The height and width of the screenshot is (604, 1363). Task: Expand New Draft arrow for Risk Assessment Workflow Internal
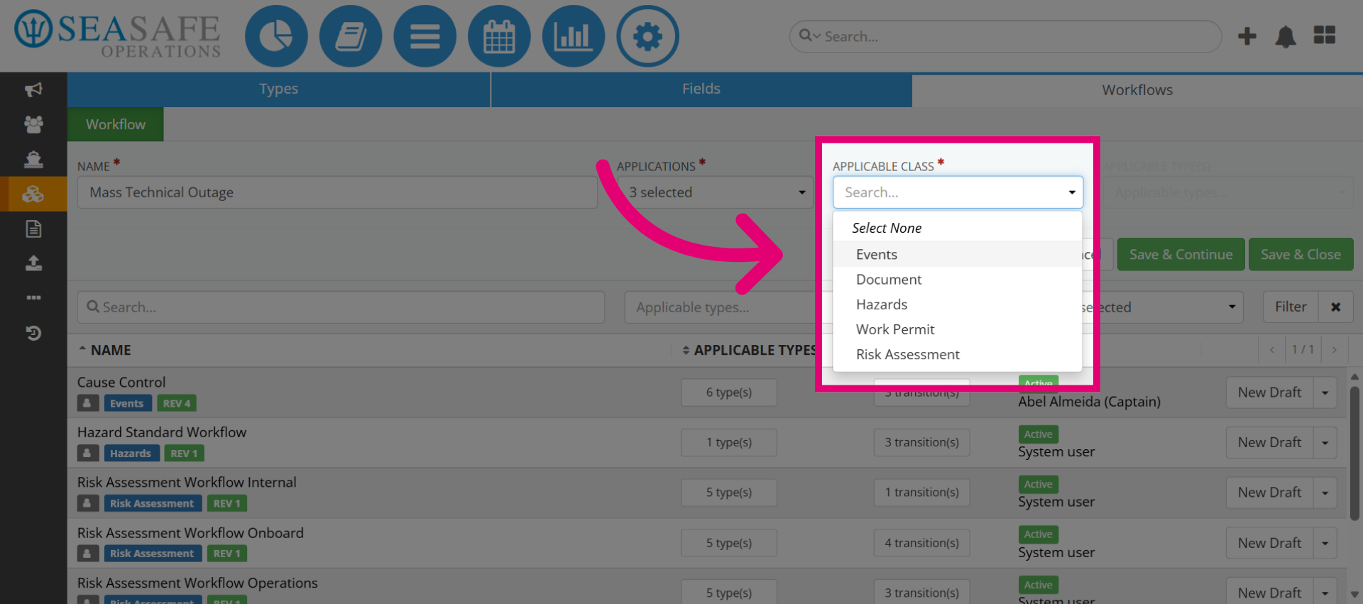pos(1325,493)
